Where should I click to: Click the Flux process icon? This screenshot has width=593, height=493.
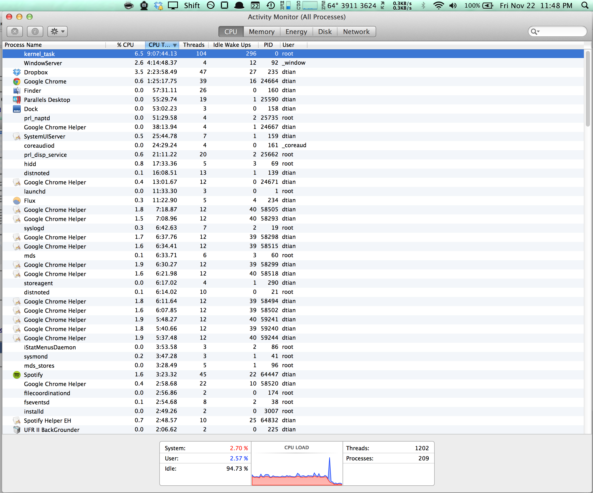[x=17, y=201]
